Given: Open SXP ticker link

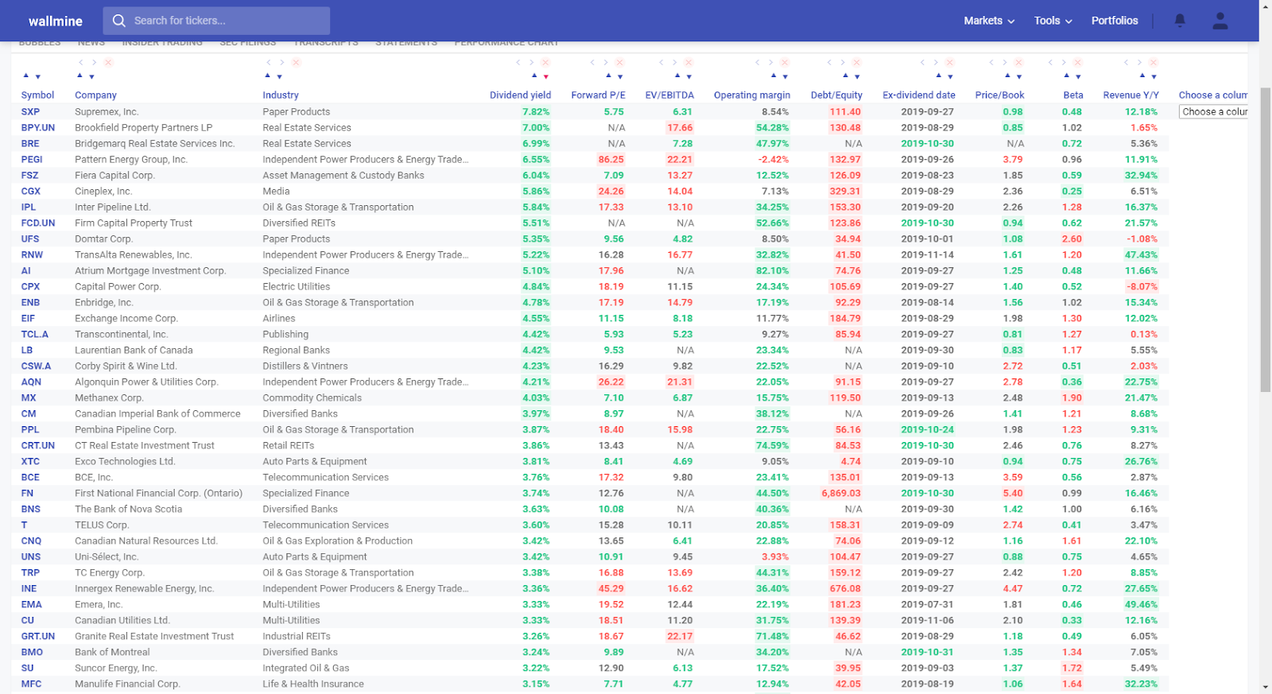Looking at the screenshot, I should (x=30, y=112).
